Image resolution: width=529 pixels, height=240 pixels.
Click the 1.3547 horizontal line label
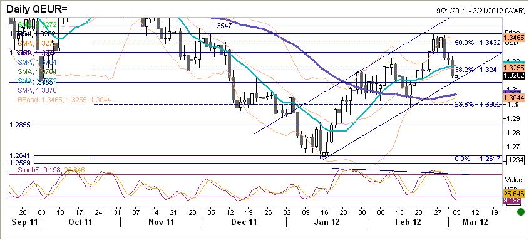pyautogui.click(x=222, y=26)
